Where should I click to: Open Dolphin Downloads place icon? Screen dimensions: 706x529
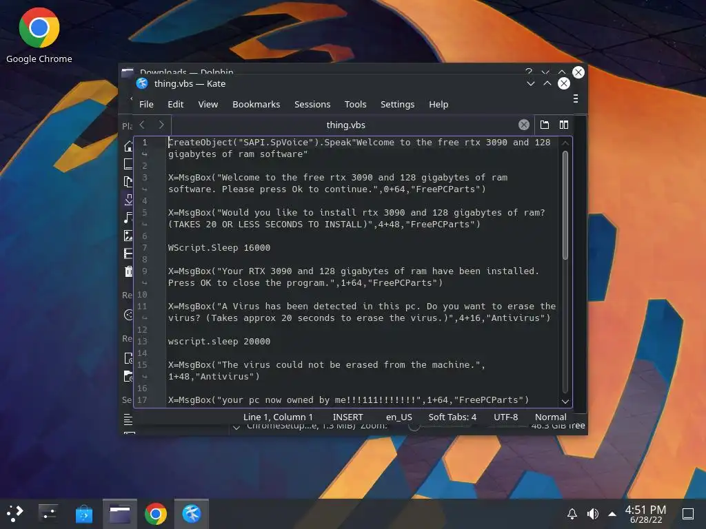pos(128,200)
